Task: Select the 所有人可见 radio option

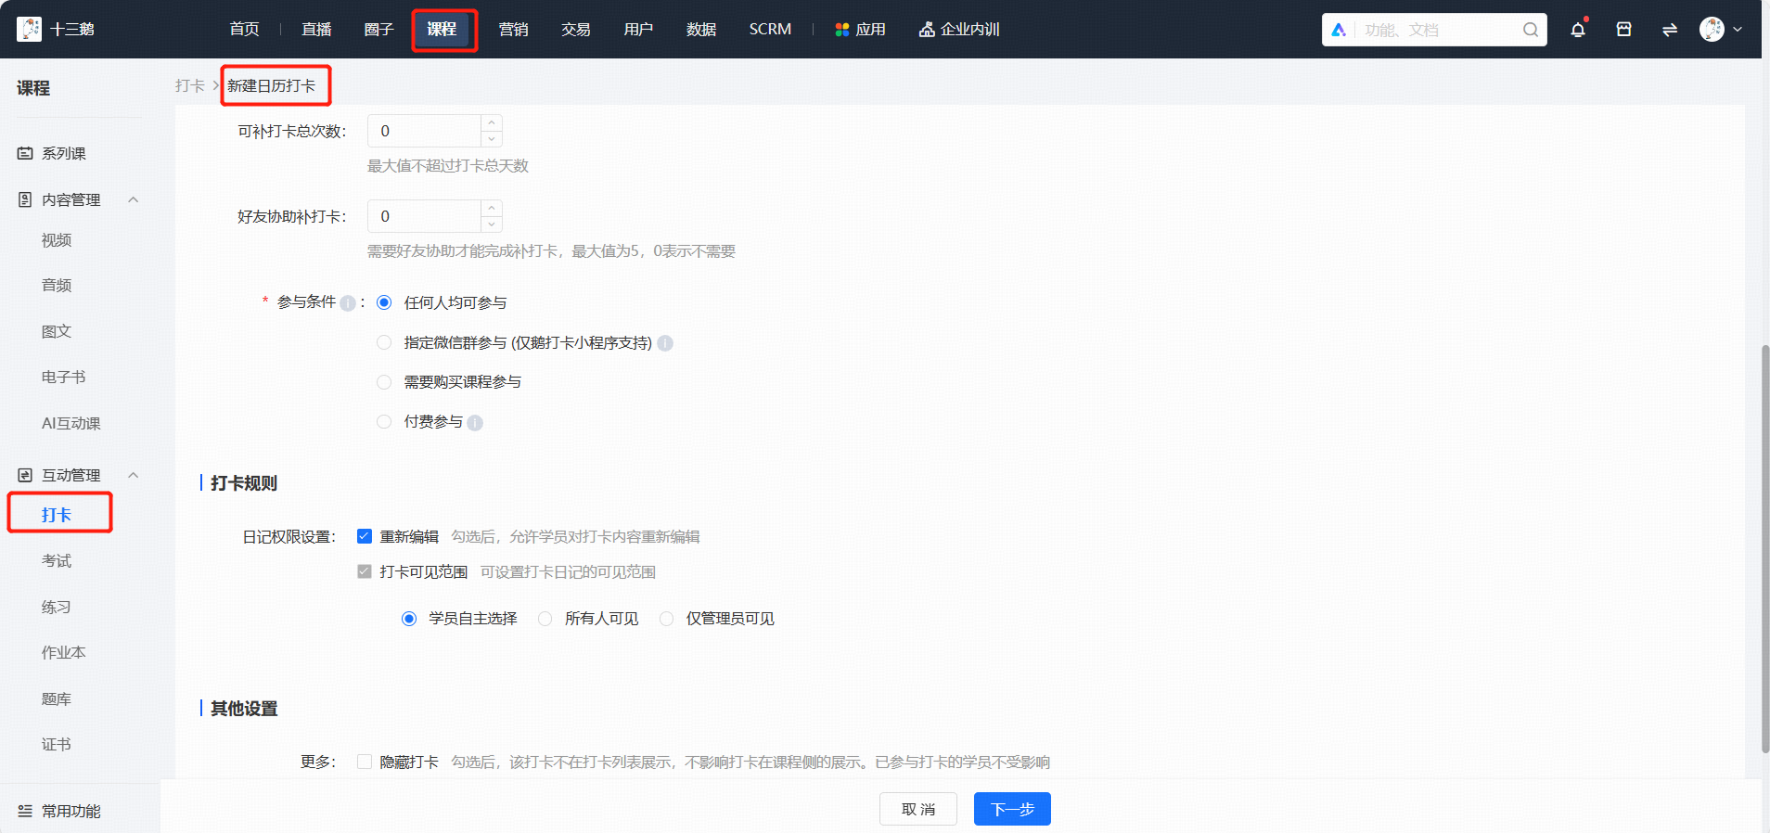Action: click(x=545, y=619)
